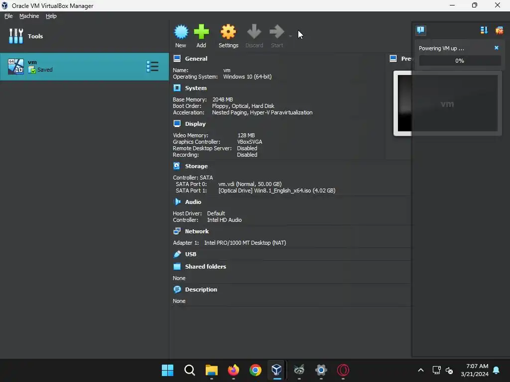Viewport: 510px width, 382px height.
Task: Click the 2048 MB base memory value
Action: 223,99
